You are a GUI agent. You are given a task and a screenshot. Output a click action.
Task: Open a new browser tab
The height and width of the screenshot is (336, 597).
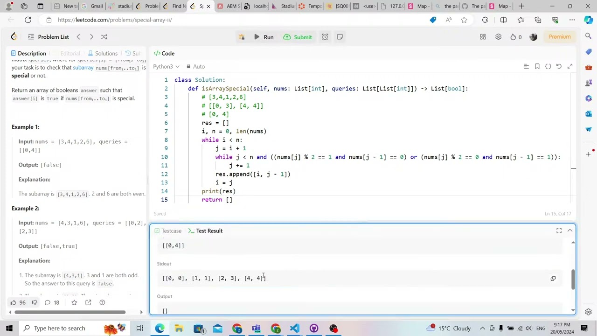click(x=521, y=6)
